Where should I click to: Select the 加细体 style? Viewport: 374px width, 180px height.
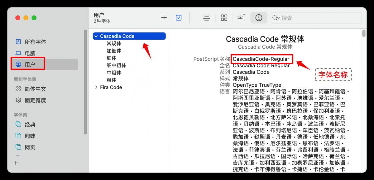click(x=114, y=51)
